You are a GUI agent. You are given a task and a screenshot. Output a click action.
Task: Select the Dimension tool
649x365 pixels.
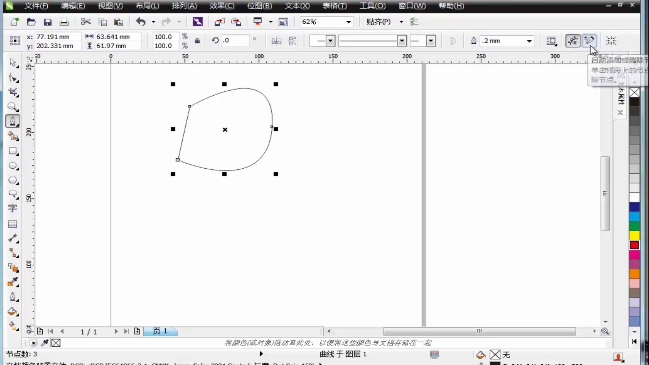[13, 238]
